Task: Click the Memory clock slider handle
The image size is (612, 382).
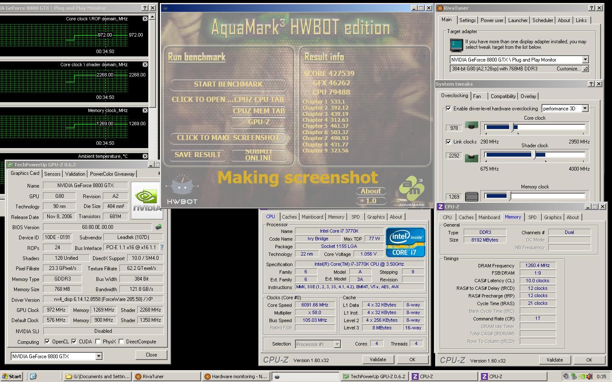Action: click(x=509, y=196)
